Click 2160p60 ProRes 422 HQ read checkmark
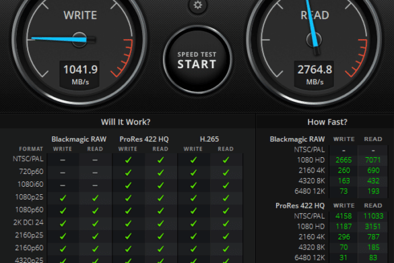394x263 pixels. [160, 249]
